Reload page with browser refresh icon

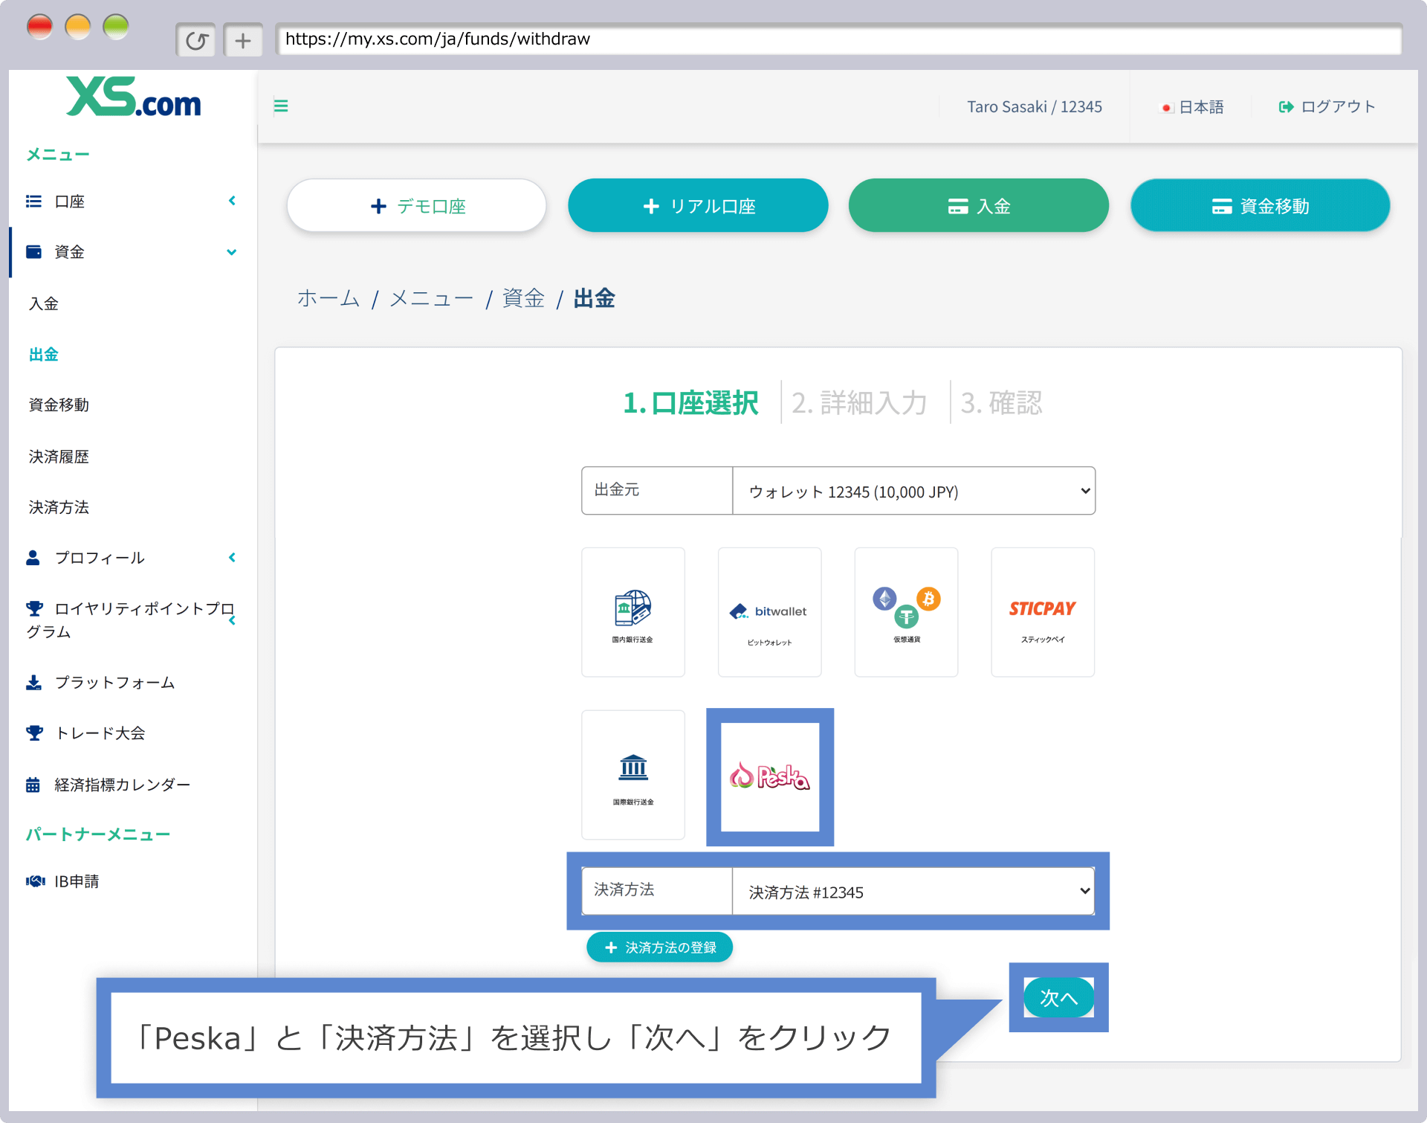[196, 40]
